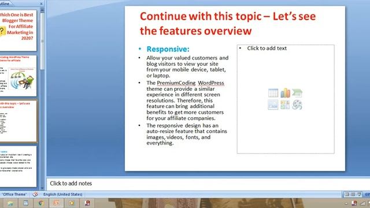The image size is (370, 208).
Task: Click 'Click to add notes' field
Action: (208, 184)
